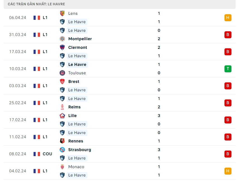The width and height of the screenshot is (239, 181).
Task: Click the Brest club crest icon
Action: pyautogui.click(x=62, y=82)
